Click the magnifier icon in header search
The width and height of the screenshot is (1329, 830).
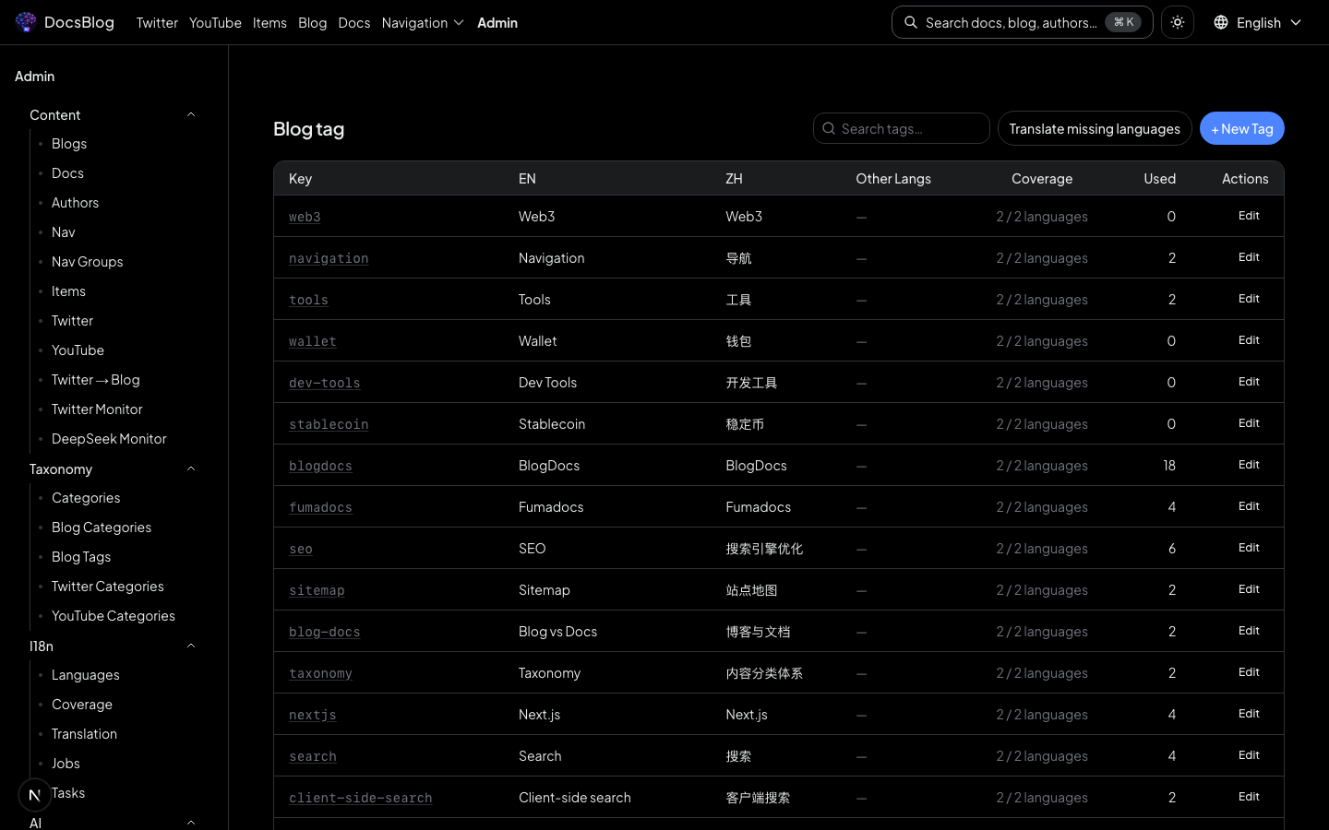911,22
